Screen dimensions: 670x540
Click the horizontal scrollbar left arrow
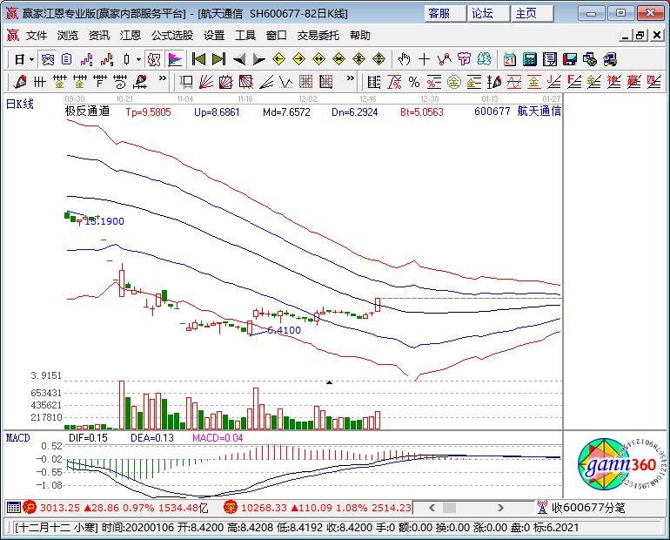point(432,508)
